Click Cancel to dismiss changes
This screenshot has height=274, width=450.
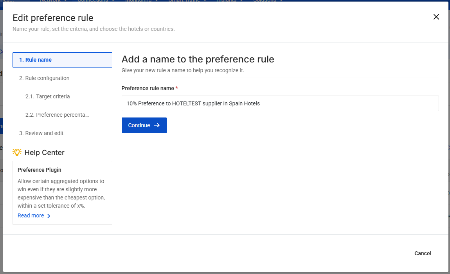click(423, 253)
